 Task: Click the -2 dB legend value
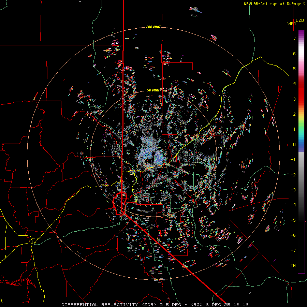293,175
